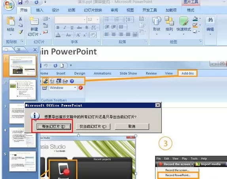Align text right

[121, 34]
